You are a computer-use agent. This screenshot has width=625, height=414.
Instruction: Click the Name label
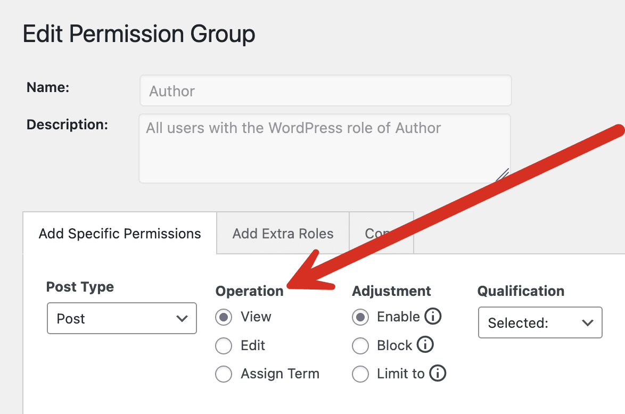point(47,87)
